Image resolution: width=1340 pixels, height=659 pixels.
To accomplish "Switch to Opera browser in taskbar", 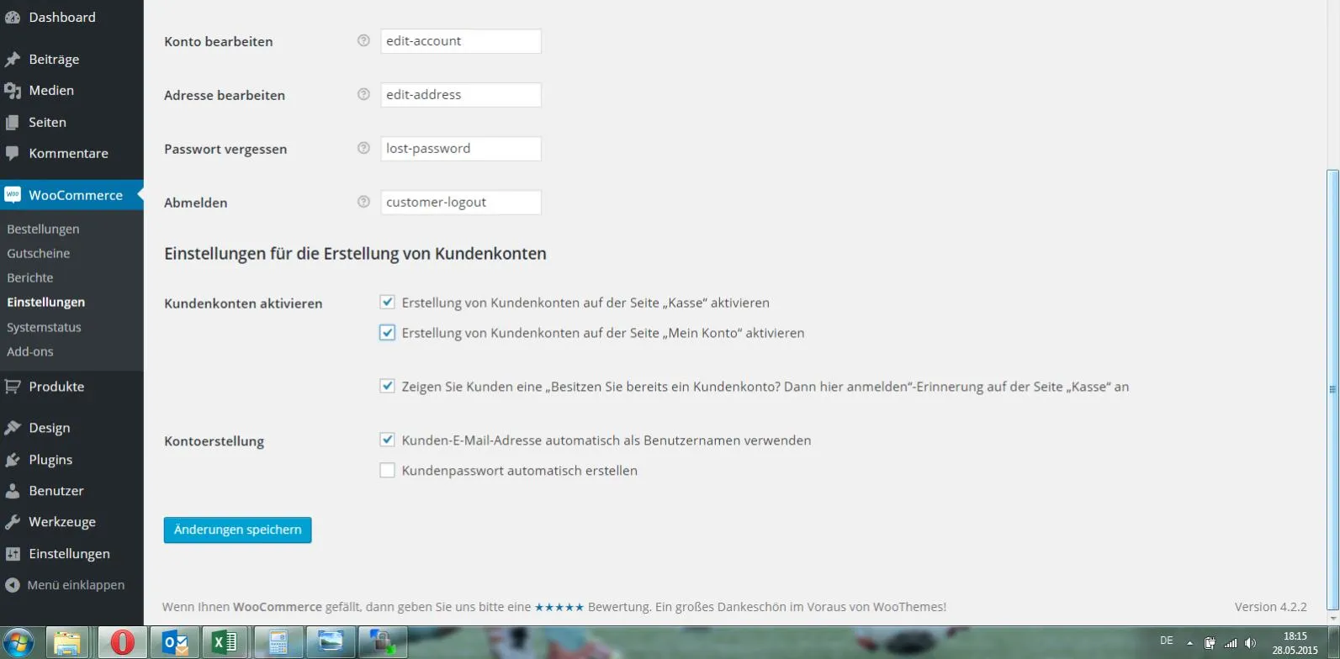I will pyautogui.click(x=123, y=643).
